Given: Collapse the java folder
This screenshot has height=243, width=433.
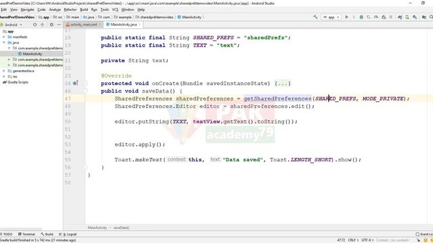Looking at the screenshot, I should coord(4,43).
